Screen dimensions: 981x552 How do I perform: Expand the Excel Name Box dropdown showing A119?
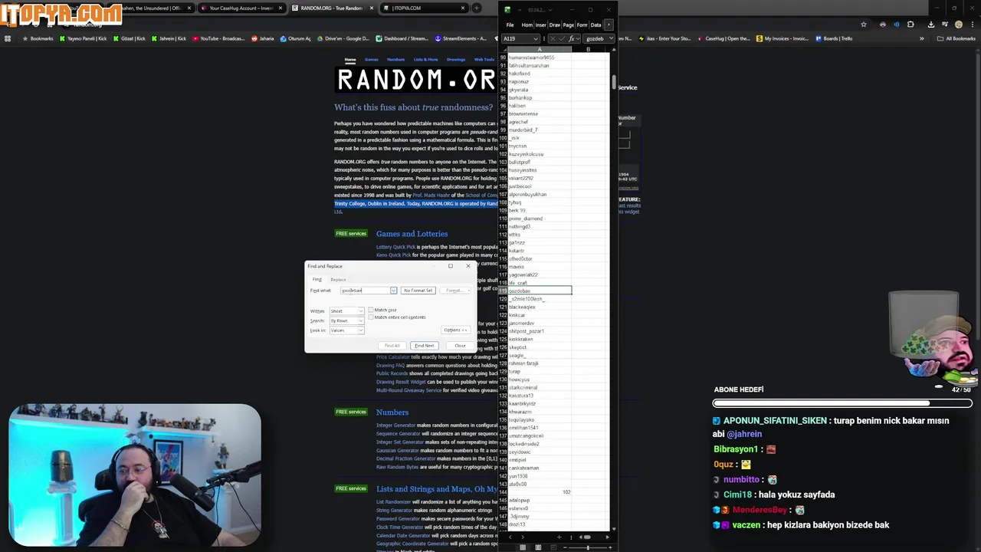(x=535, y=38)
